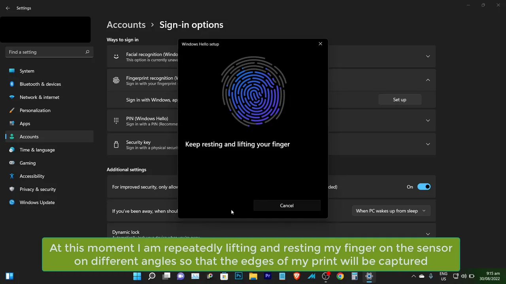Open Apps settings category

(x=49, y=123)
